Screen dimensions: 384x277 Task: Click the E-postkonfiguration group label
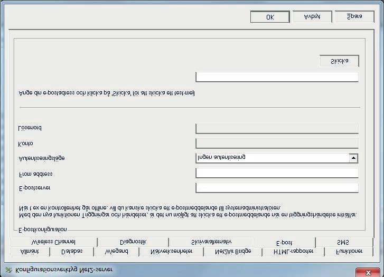pyautogui.click(x=43, y=230)
